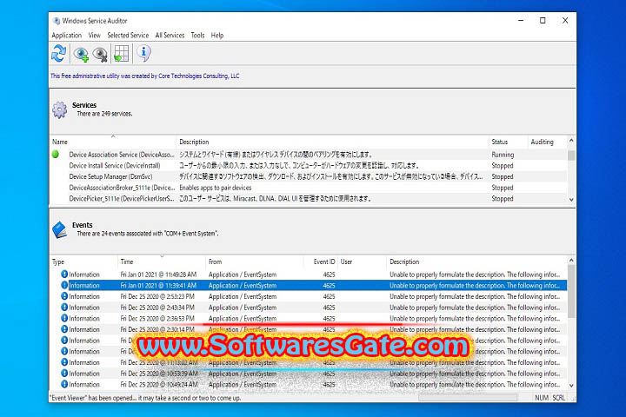
Task: Click the Windows Service Auditor title icon
Action: pos(57,21)
